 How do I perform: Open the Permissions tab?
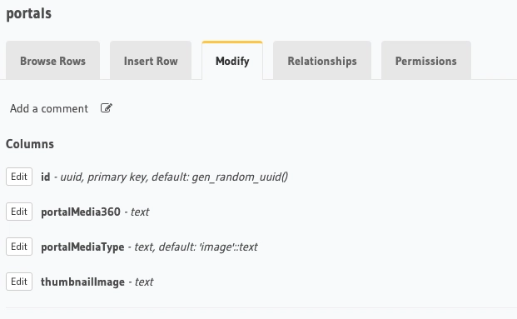(x=426, y=61)
